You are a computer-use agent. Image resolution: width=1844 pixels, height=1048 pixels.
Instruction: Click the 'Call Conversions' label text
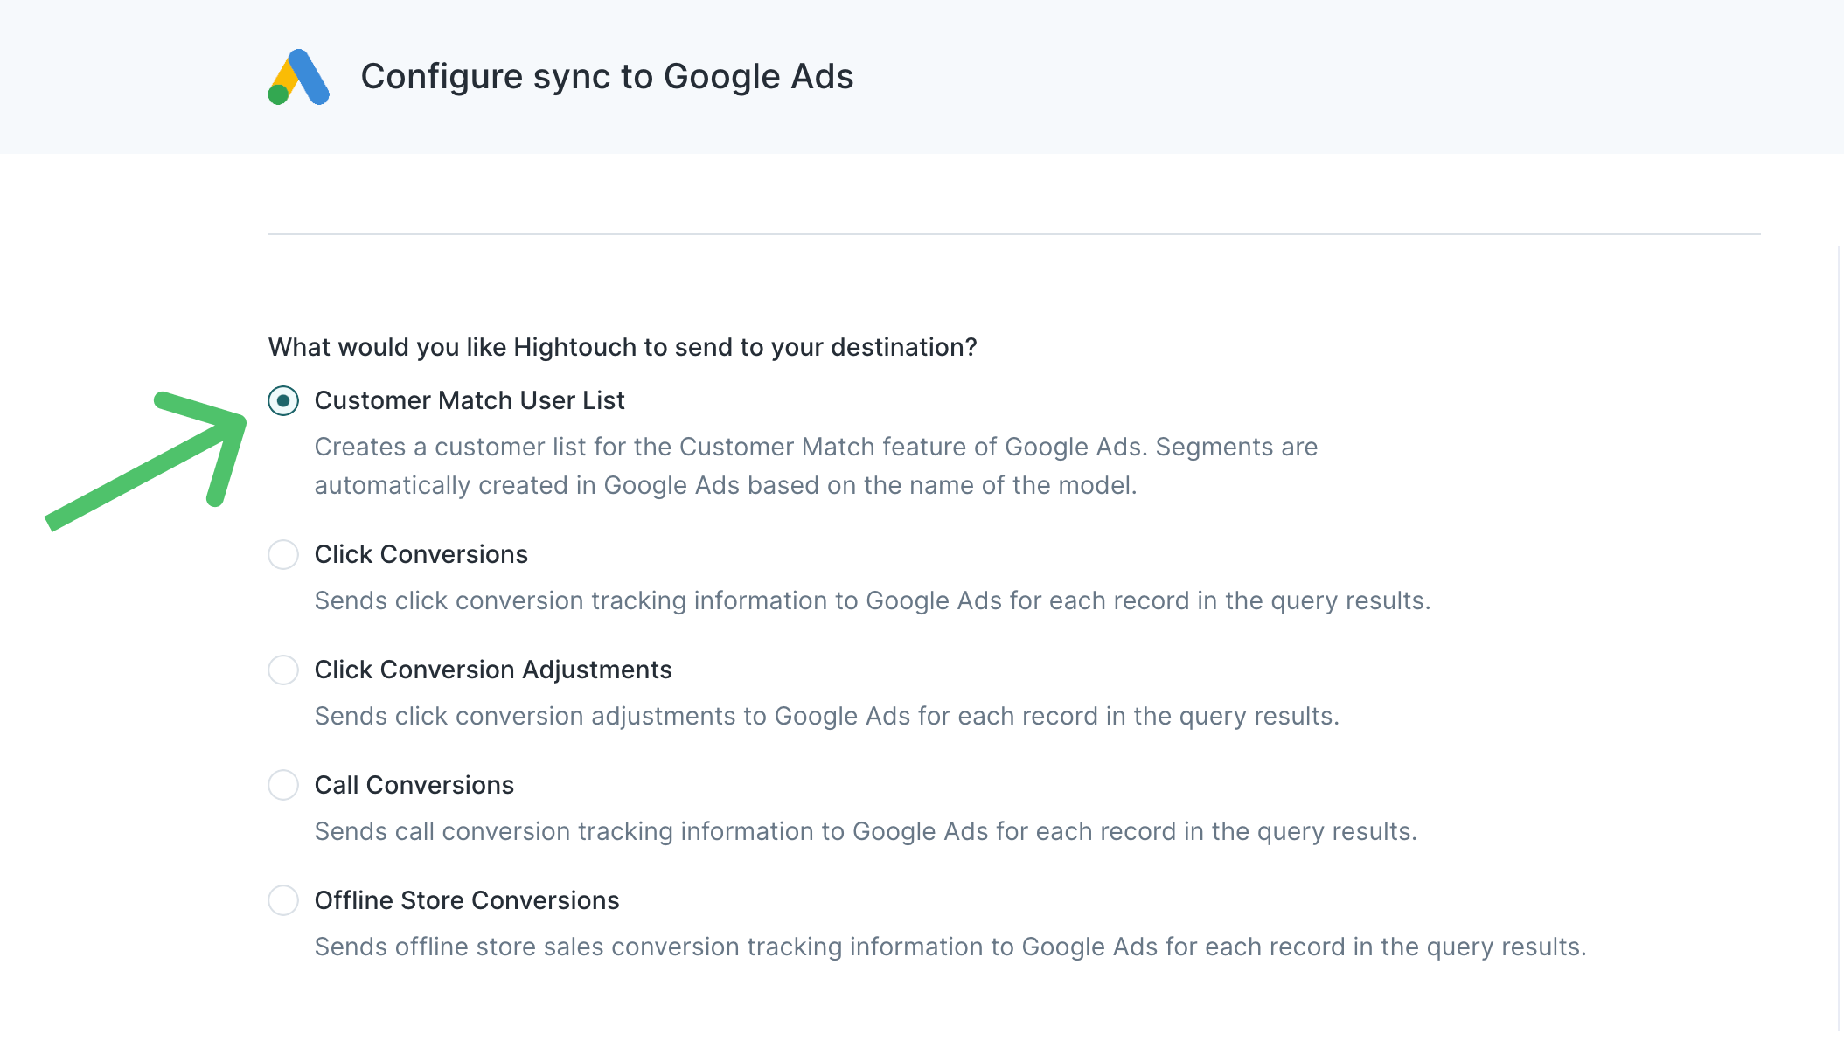414,786
